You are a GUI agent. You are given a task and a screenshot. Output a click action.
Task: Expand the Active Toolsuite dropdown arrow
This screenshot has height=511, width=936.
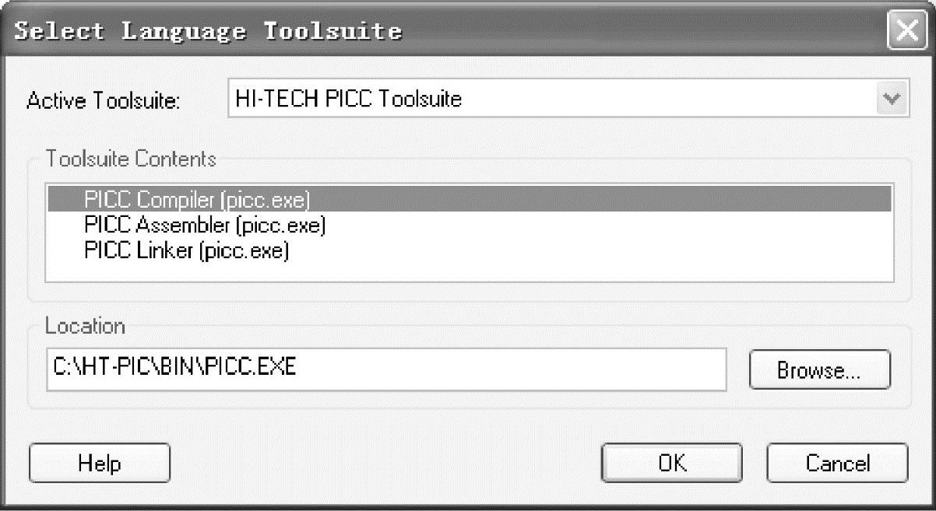892,100
